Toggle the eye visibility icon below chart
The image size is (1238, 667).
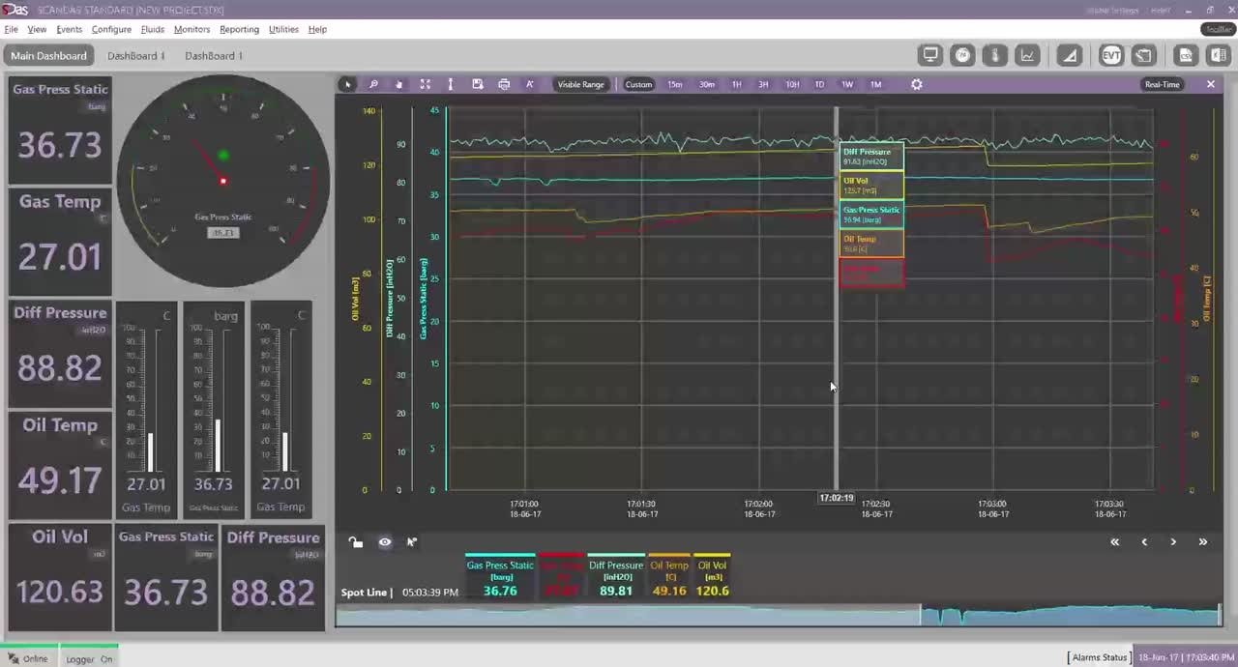(385, 542)
